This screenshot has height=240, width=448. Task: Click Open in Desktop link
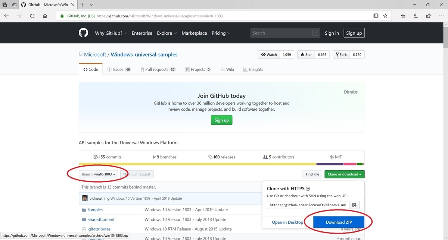point(287,222)
